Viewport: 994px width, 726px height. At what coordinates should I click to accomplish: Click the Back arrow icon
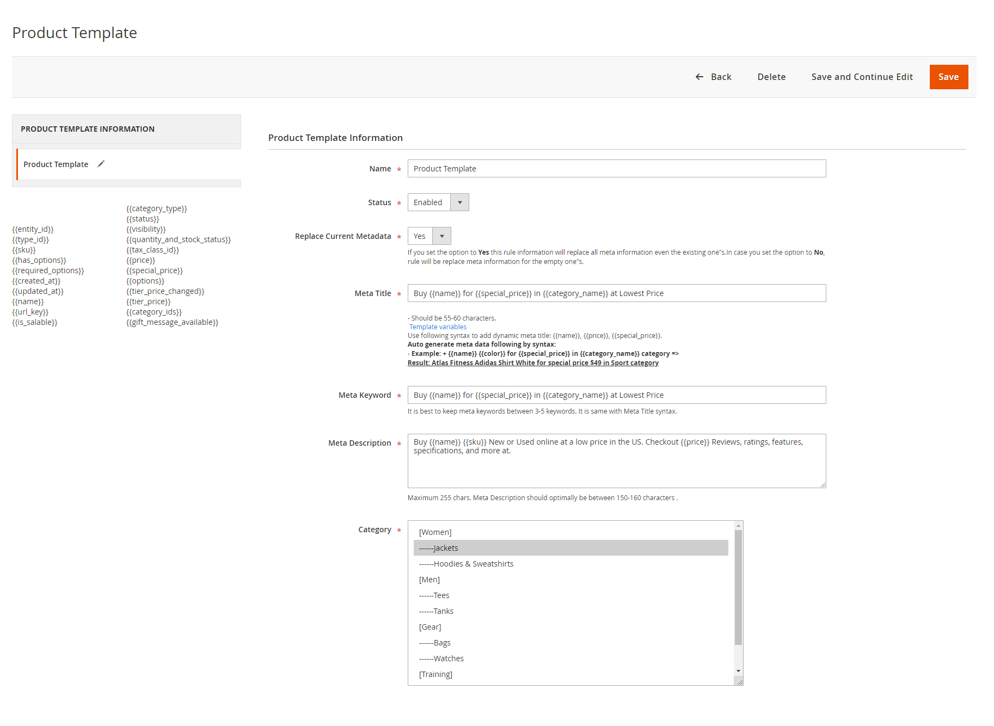(700, 77)
